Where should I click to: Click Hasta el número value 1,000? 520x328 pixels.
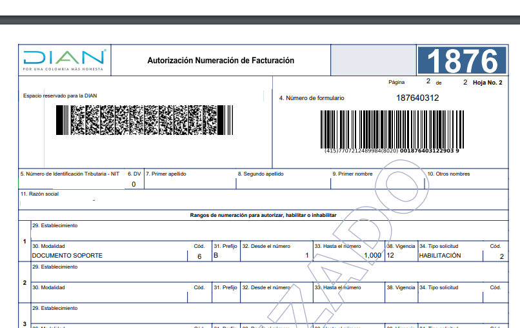click(372, 255)
